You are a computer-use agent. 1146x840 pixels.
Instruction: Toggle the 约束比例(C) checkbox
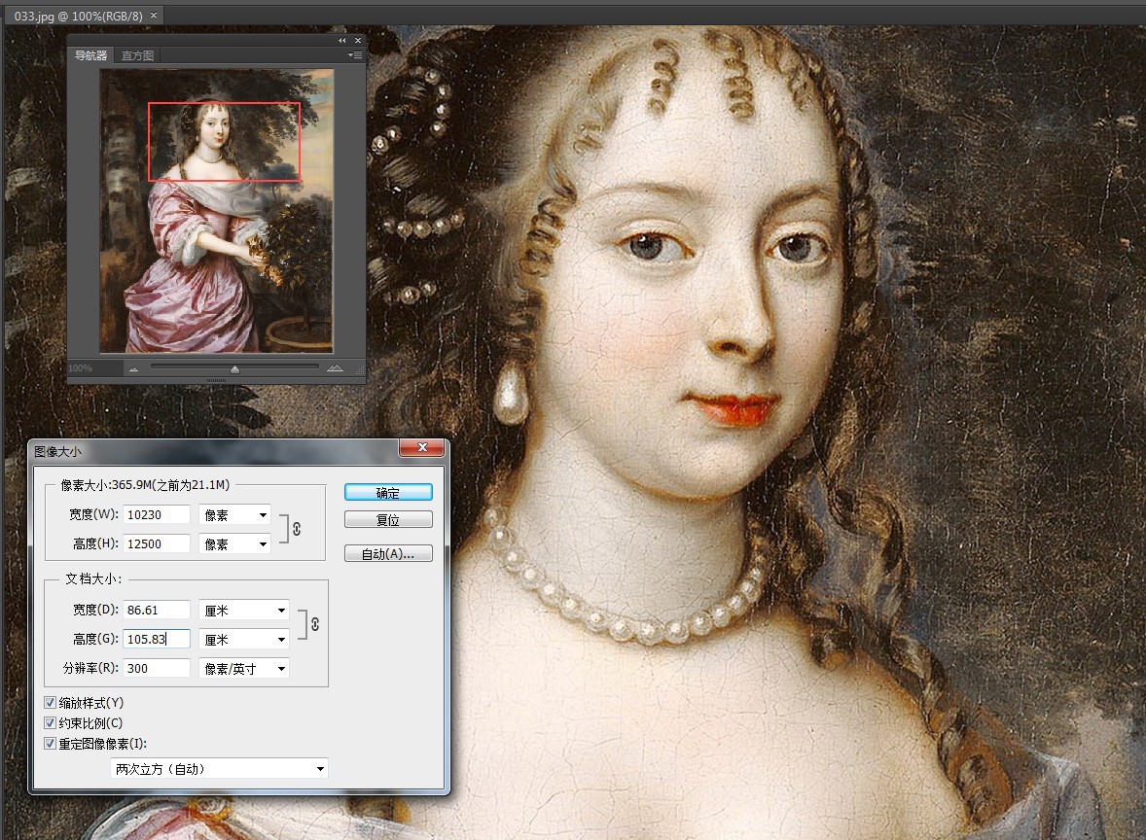(x=50, y=723)
